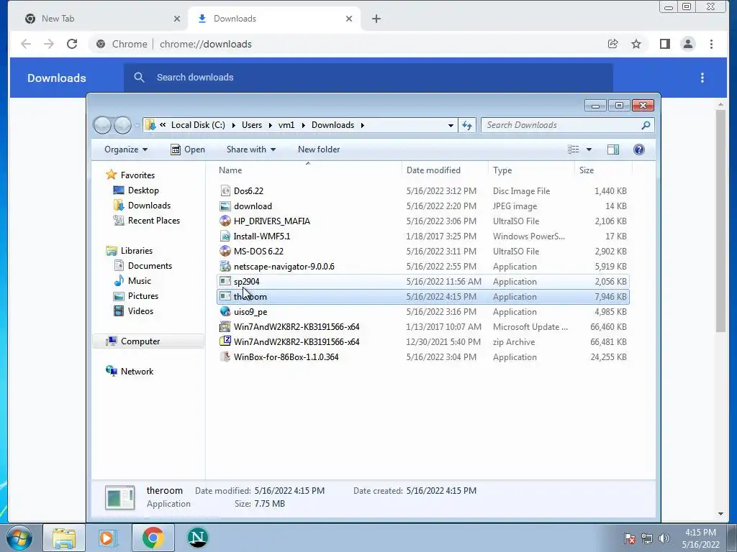The image size is (737, 552).
Task: Close the Downloads tab
Action: click(349, 19)
